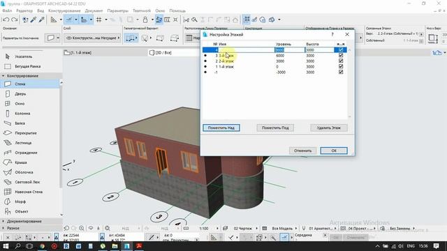The width and height of the screenshot is (447, 251).
Task: Click the Уровень field of story 4
Action: point(290,50)
